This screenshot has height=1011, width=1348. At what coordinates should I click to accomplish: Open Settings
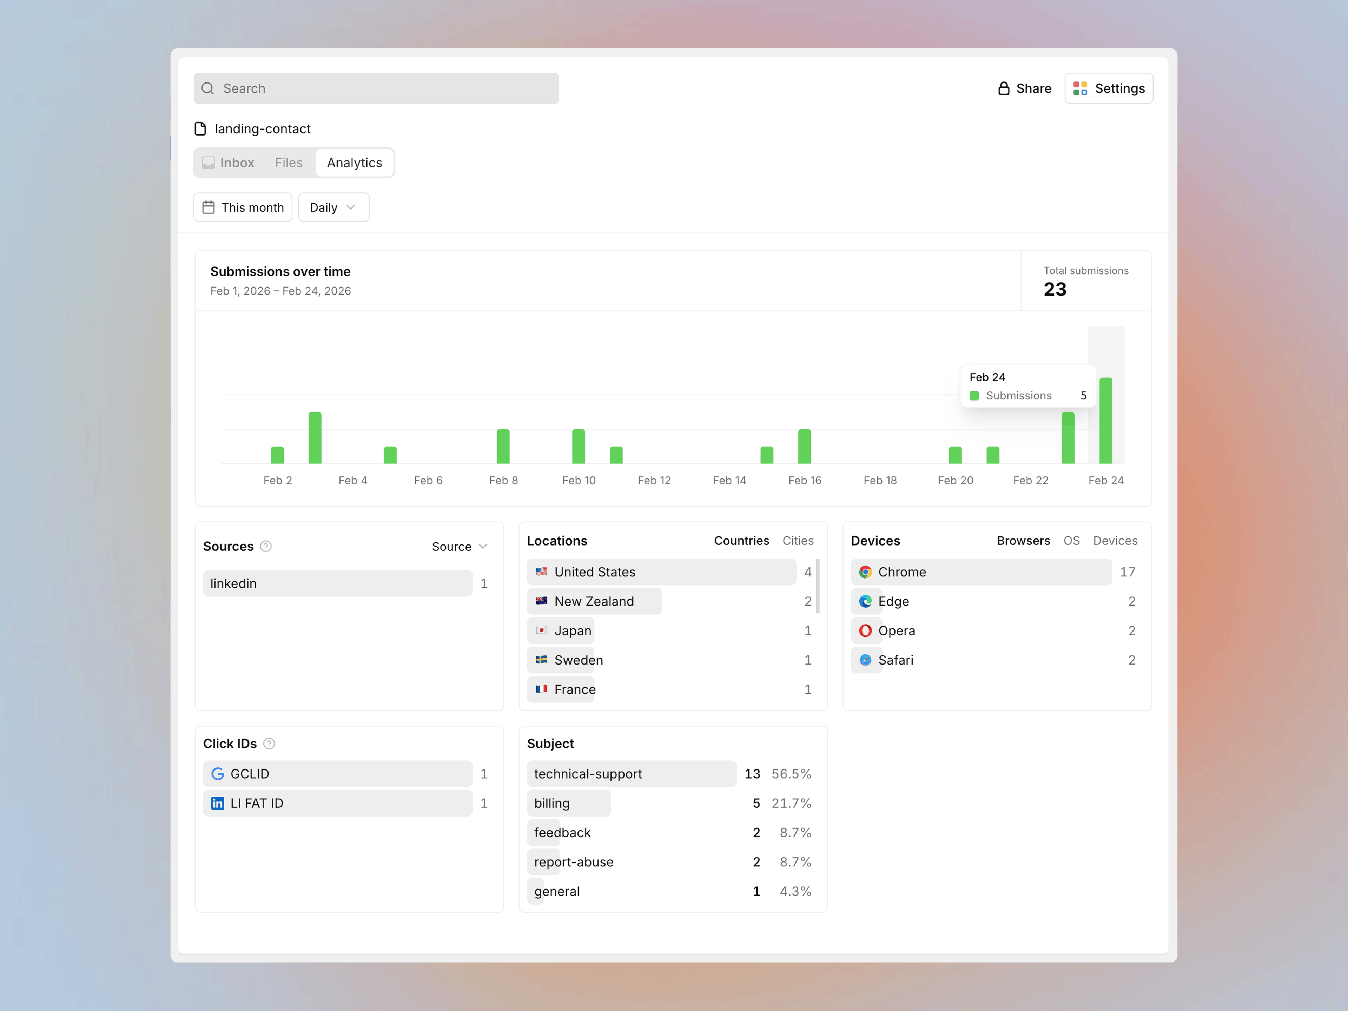click(1109, 88)
